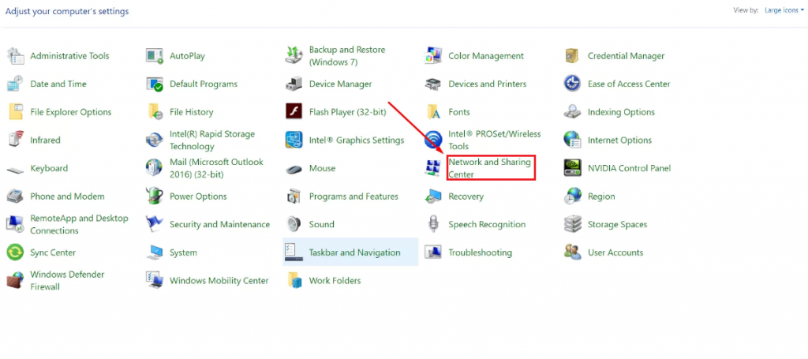Image resolution: width=808 pixels, height=359 pixels.
Task: Open Devices and Printers icon
Action: tap(433, 84)
